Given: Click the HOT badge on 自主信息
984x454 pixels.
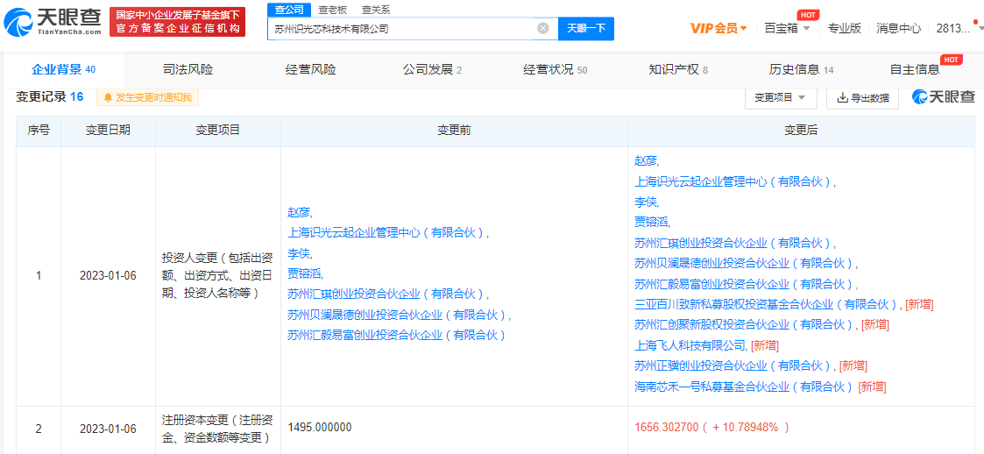Looking at the screenshot, I should pyautogui.click(x=952, y=59).
